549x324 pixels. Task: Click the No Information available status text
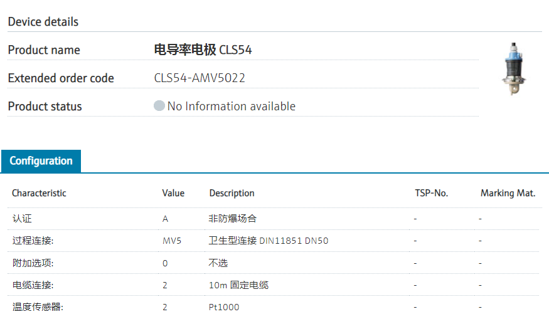pyautogui.click(x=231, y=107)
